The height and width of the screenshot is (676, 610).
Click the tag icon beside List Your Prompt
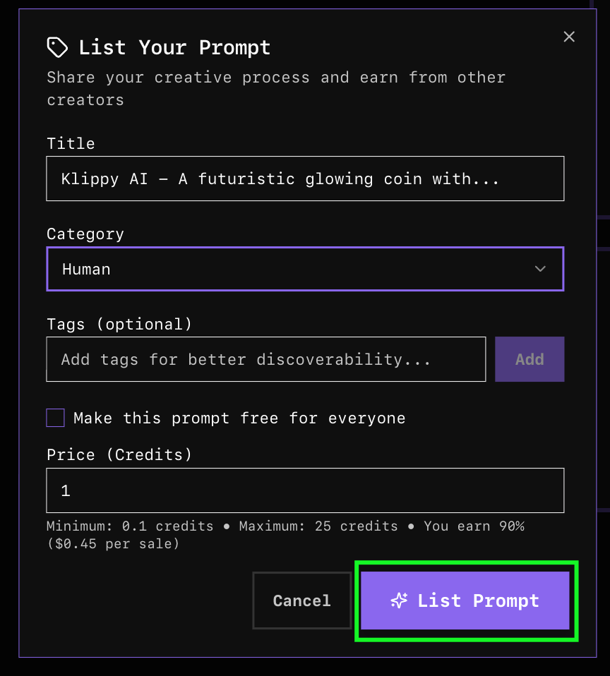click(57, 47)
